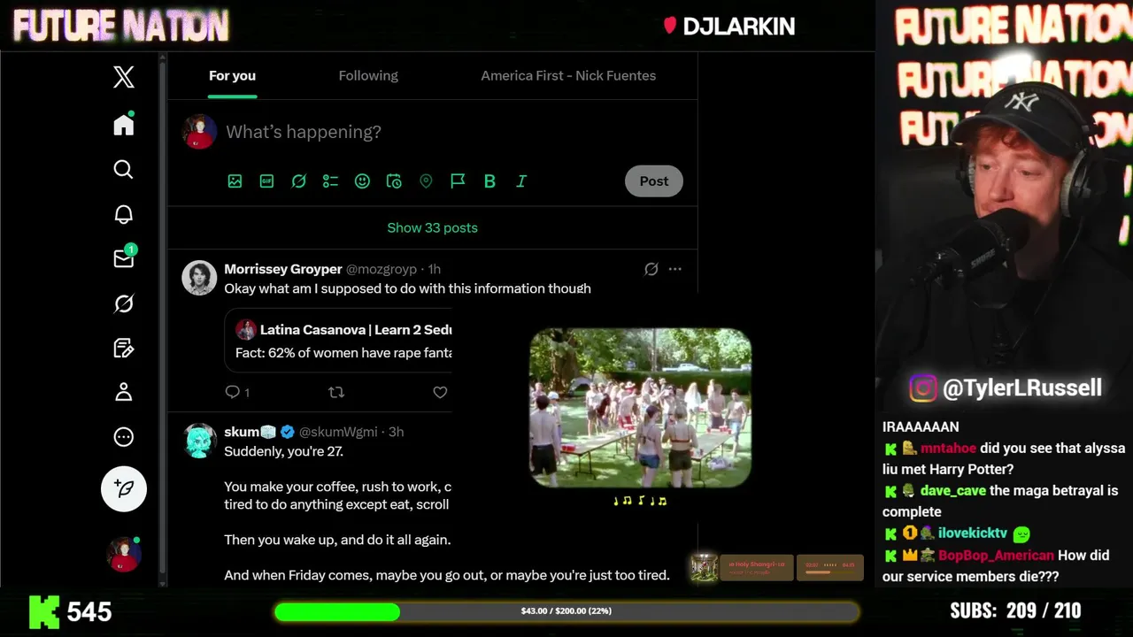Open Morrissey Groyper profile name
Screen dimensions: 1133x637
pos(283,269)
